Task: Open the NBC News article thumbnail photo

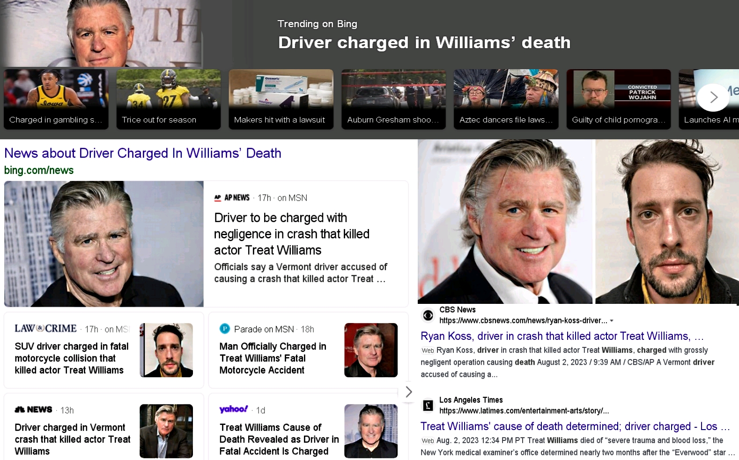Action: coord(166,431)
